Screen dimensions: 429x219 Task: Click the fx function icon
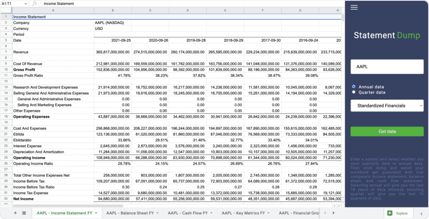click(x=35, y=3)
